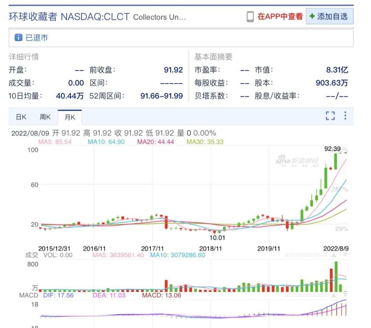
Task: Click the 股本 value 903.63万
Action: point(332,83)
